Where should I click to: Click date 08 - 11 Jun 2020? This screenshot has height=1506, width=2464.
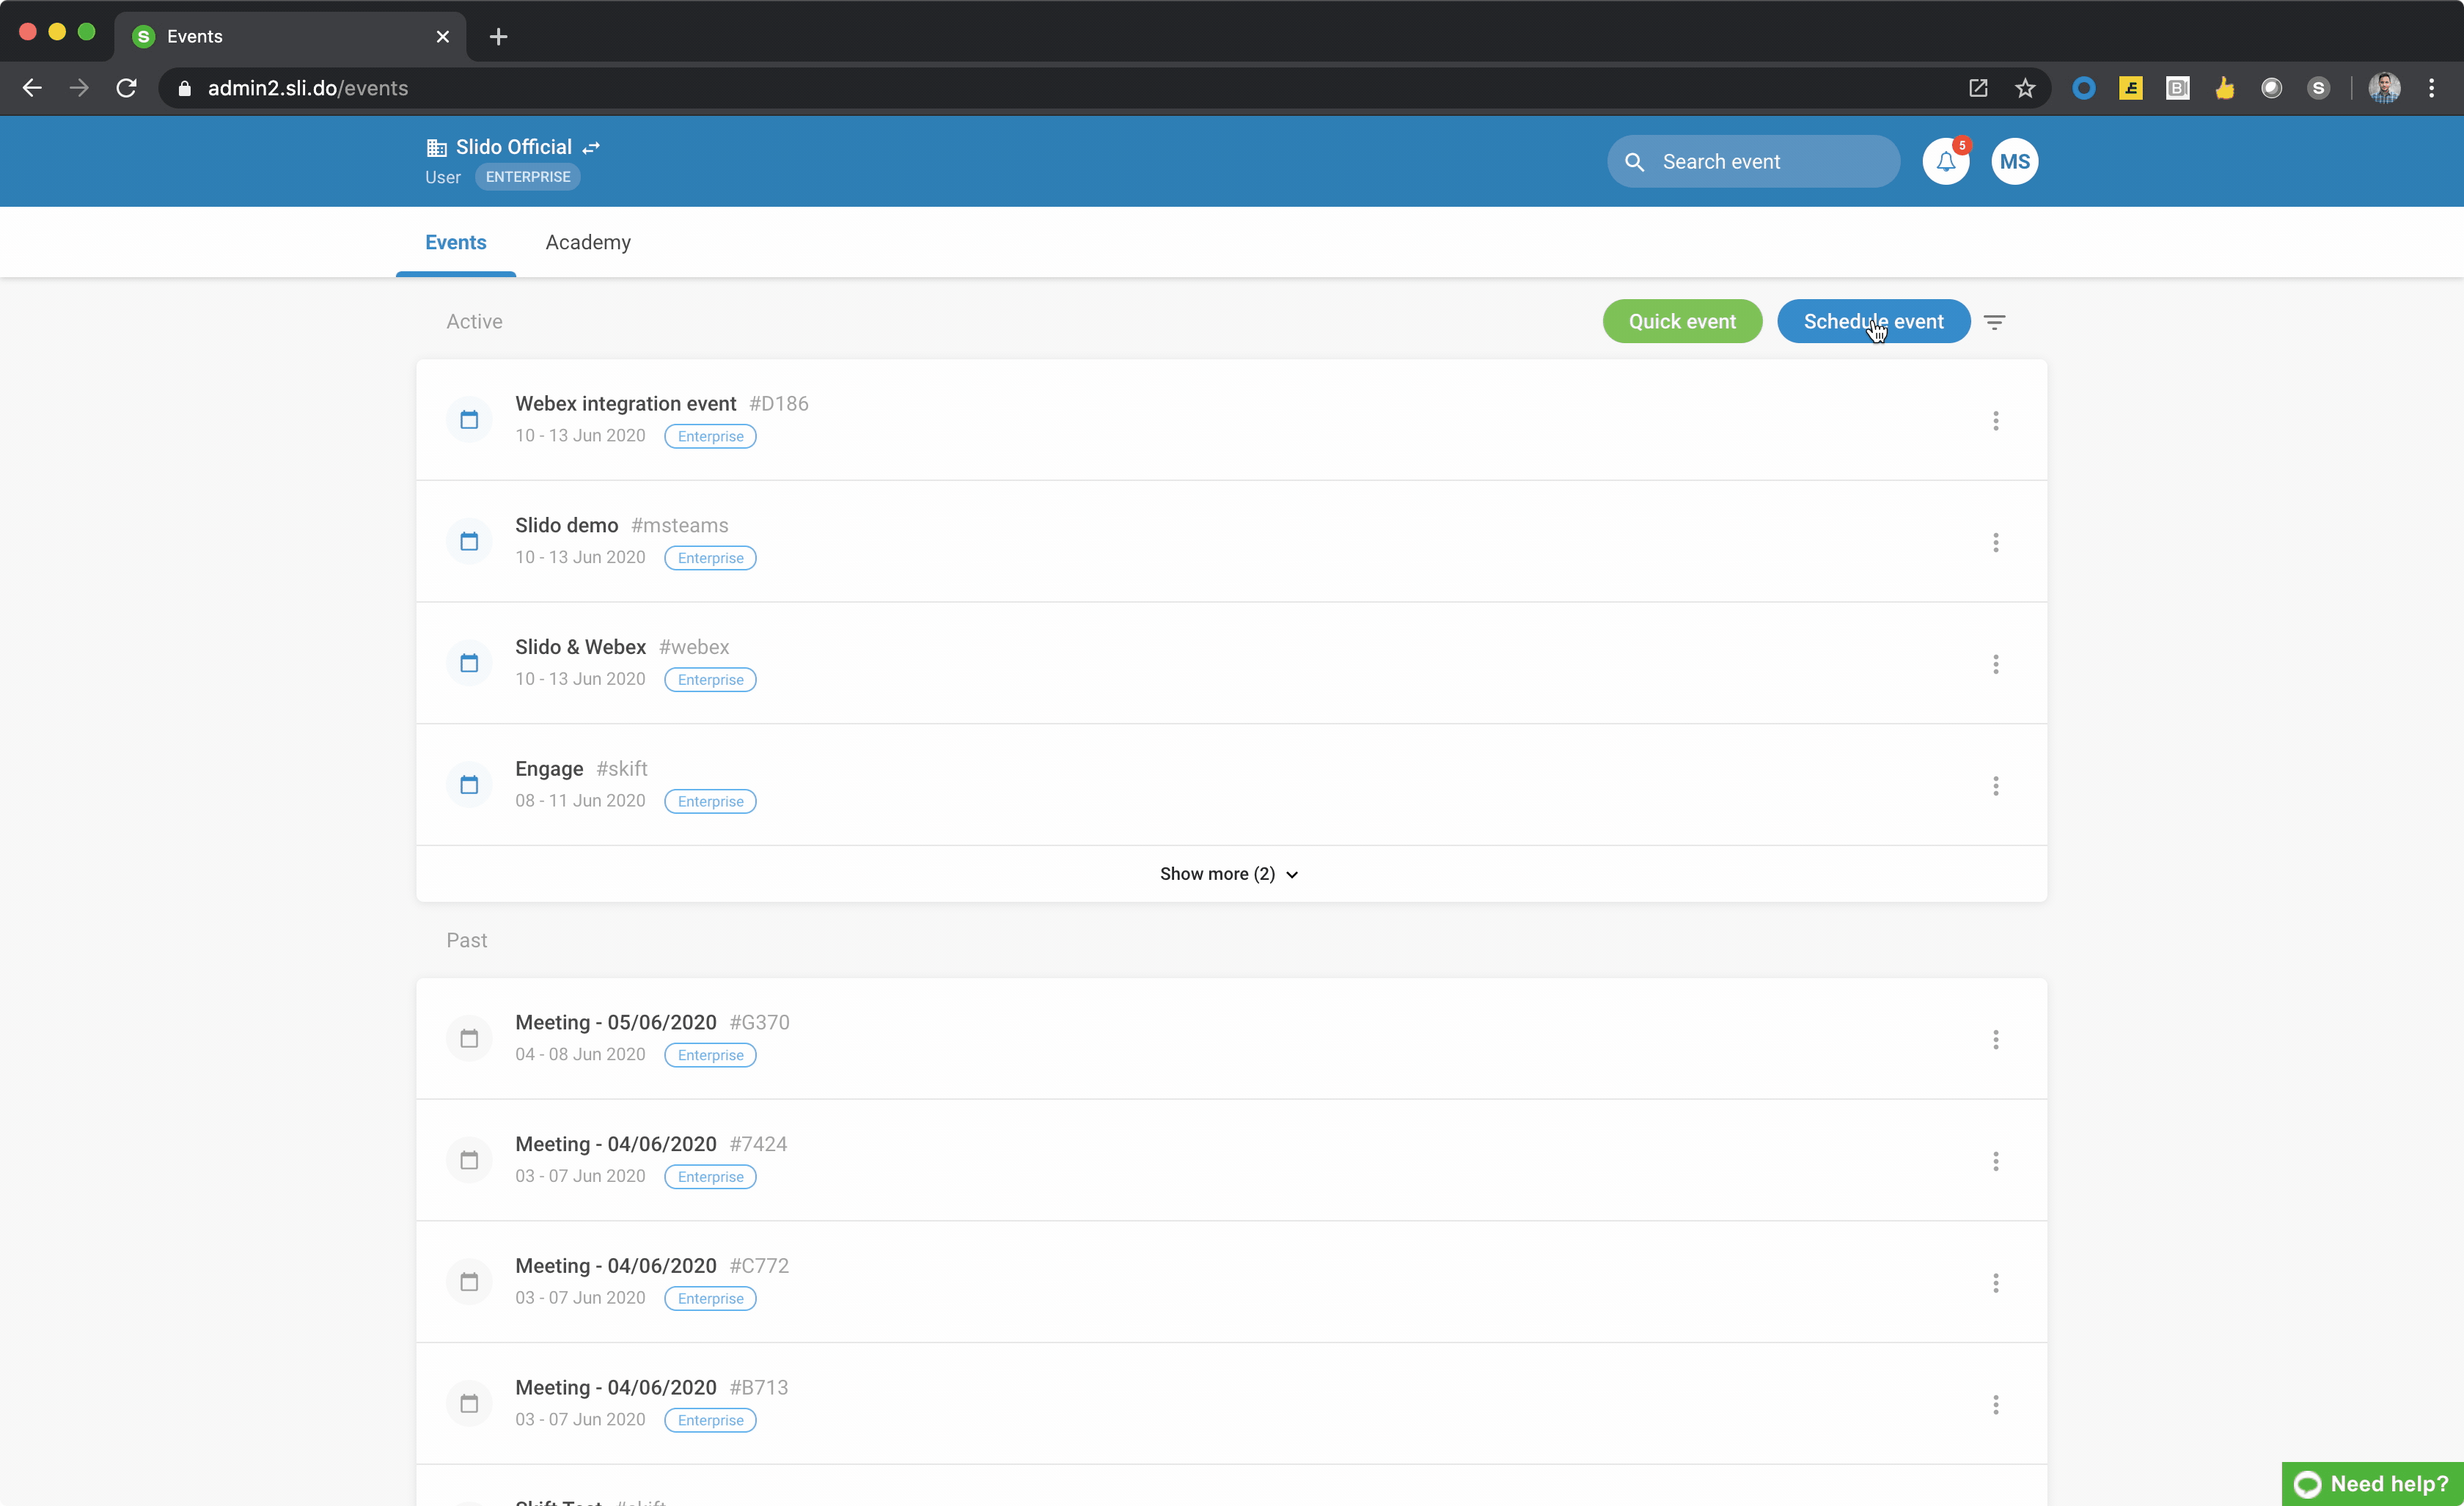pyautogui.click(x=580, y=800)
